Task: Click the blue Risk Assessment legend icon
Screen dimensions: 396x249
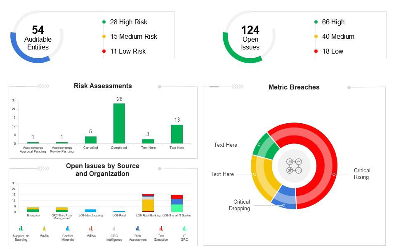Action: click(x=138, y=228)
